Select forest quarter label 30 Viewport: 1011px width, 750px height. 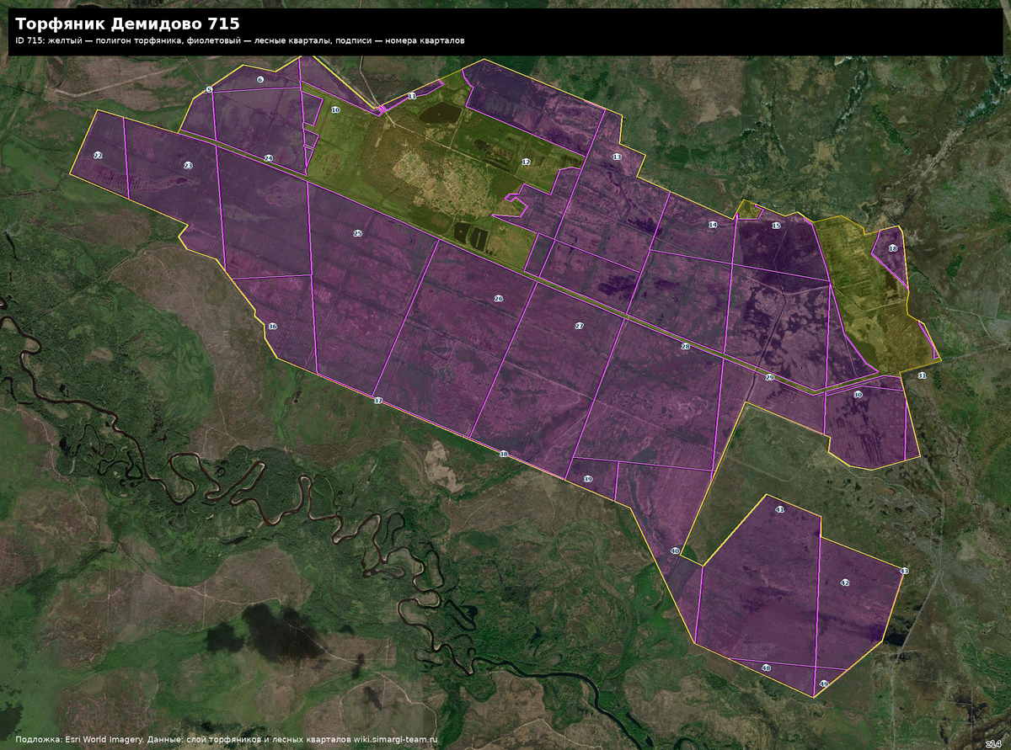pyautogui.click(x=858, y=395)
